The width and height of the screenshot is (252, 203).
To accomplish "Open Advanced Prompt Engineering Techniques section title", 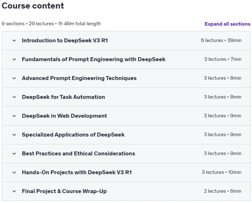I will click(x=79, y=78).
